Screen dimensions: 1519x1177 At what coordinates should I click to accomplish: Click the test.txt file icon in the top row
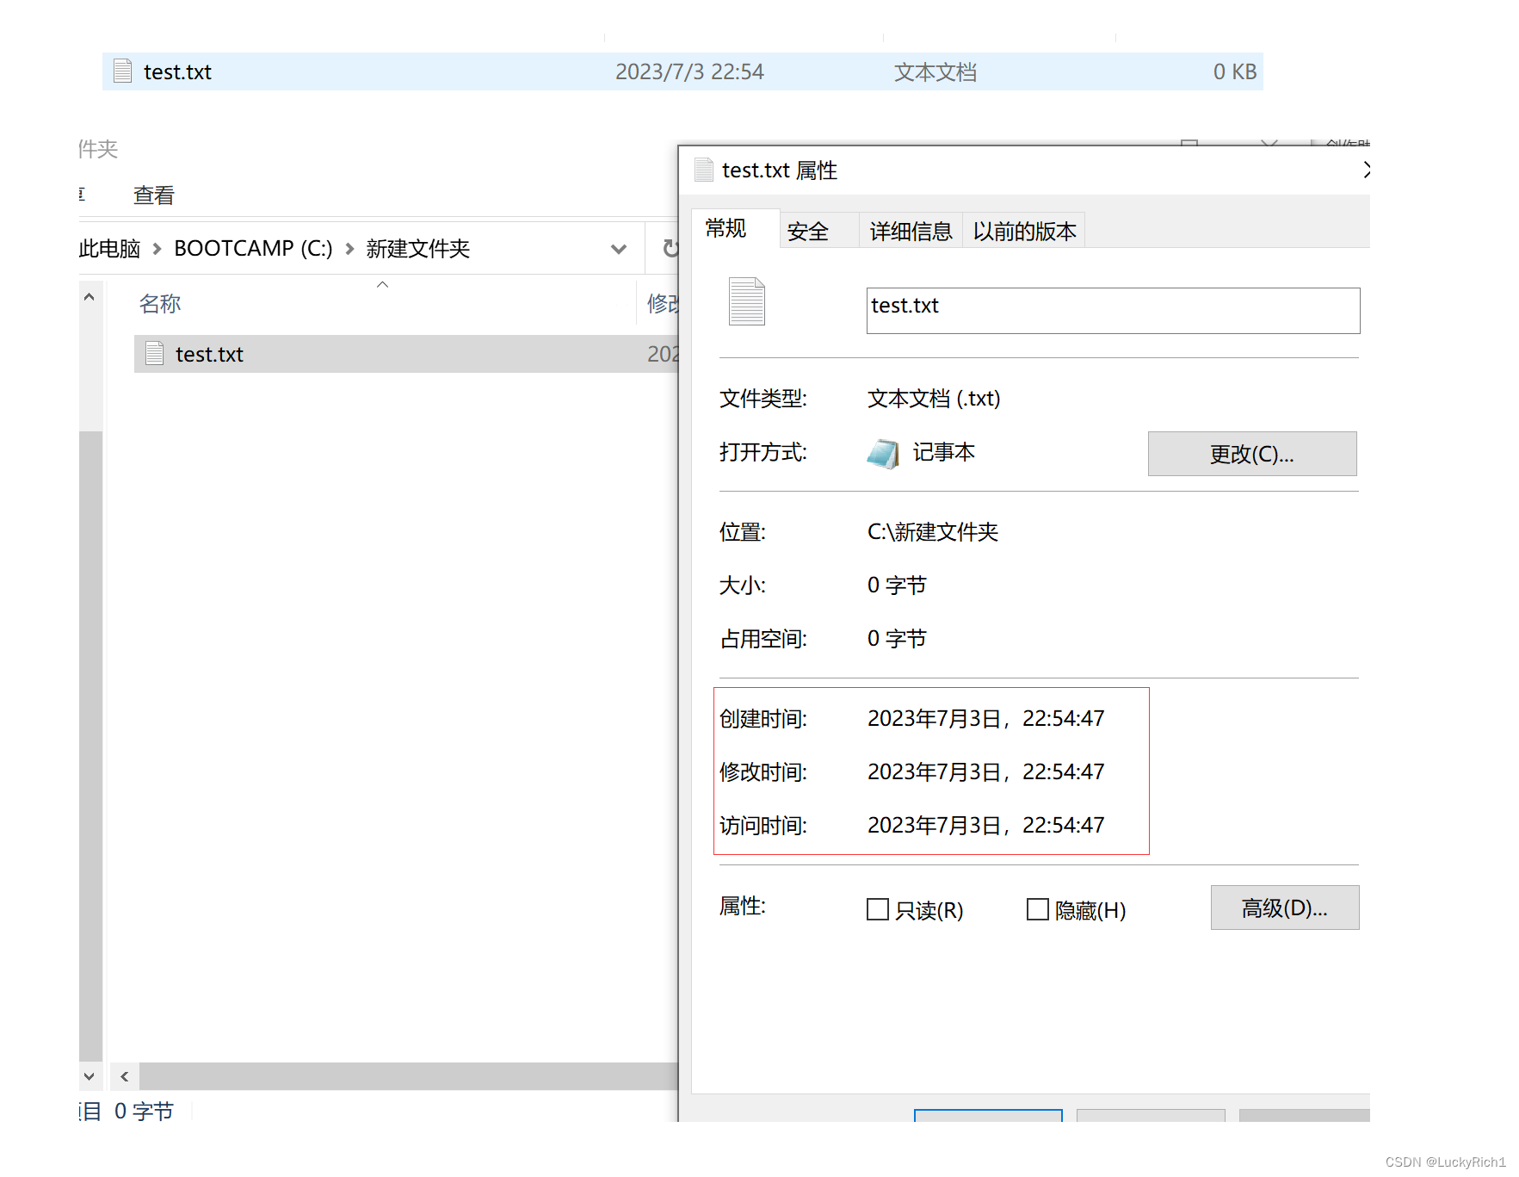point(123,71)
